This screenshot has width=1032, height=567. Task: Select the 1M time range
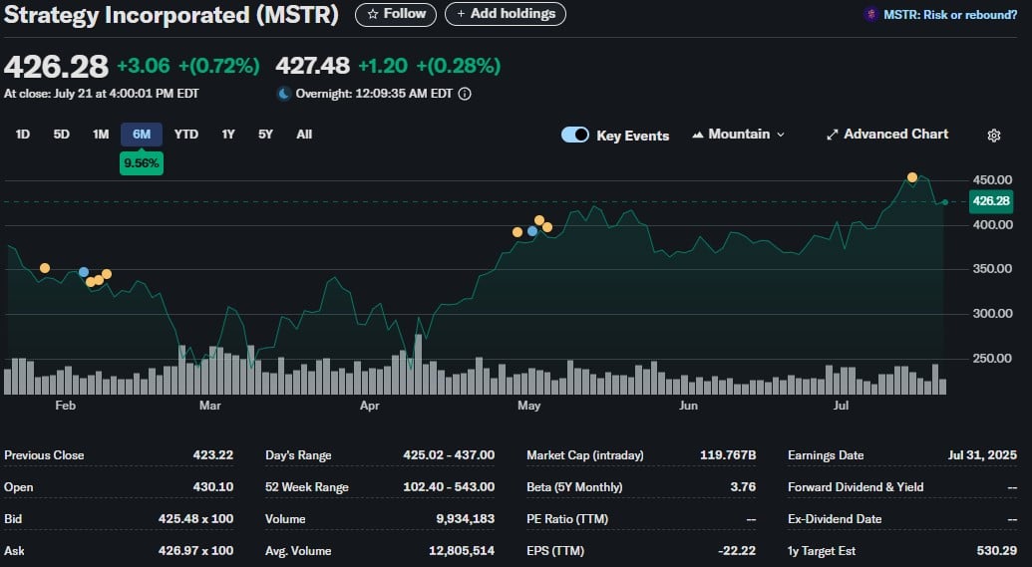point(101,135)
